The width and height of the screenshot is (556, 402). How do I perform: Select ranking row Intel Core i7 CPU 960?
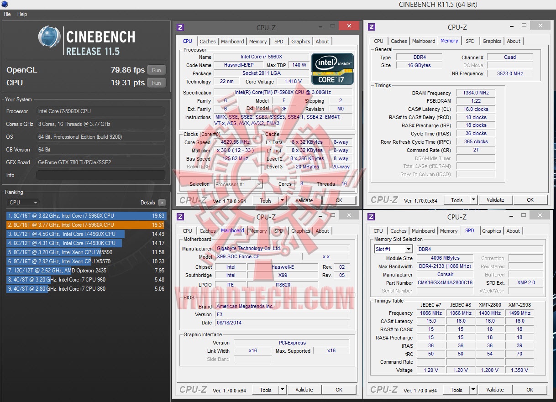click(x=86, y=280)
